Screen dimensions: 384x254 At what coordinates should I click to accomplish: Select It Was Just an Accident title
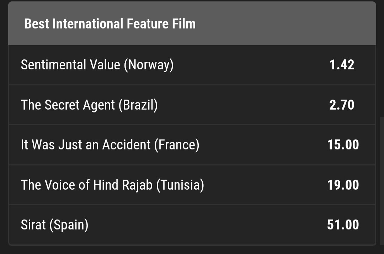[x=85, y=145]
